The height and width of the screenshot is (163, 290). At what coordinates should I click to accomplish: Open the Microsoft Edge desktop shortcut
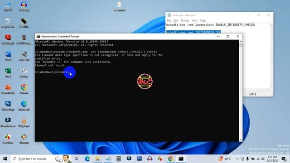click(24, 105)
